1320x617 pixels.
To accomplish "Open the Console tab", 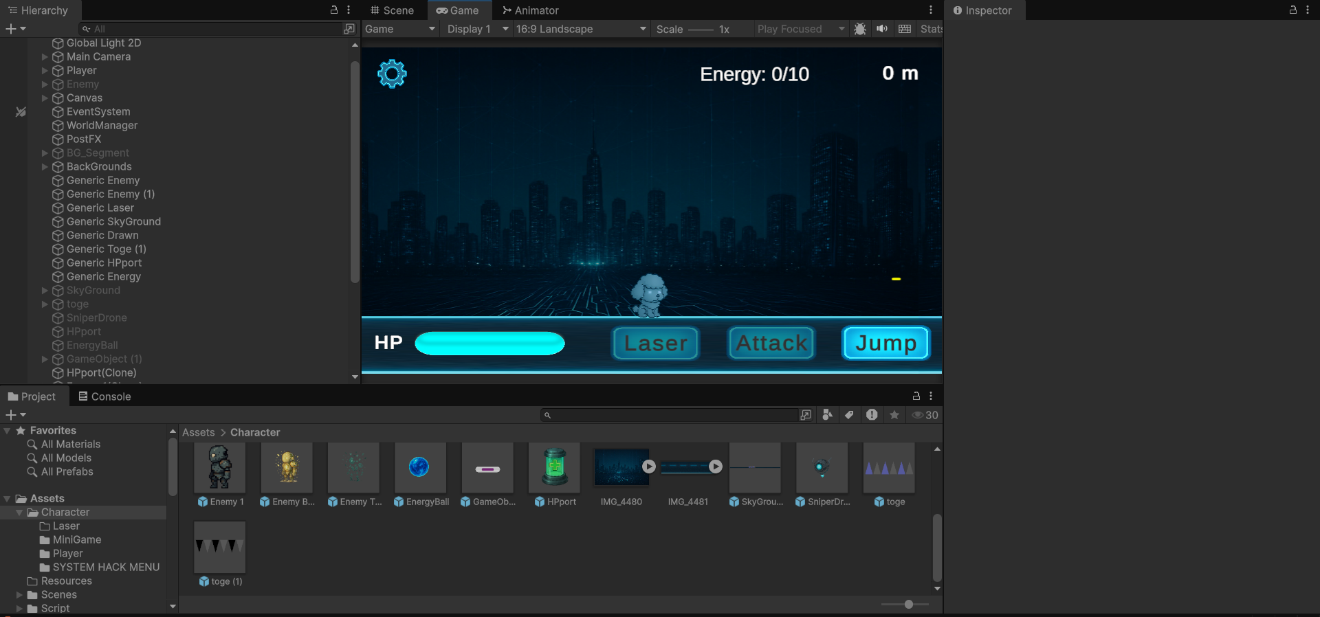I will pyautogui.click(x=104, y=396).
